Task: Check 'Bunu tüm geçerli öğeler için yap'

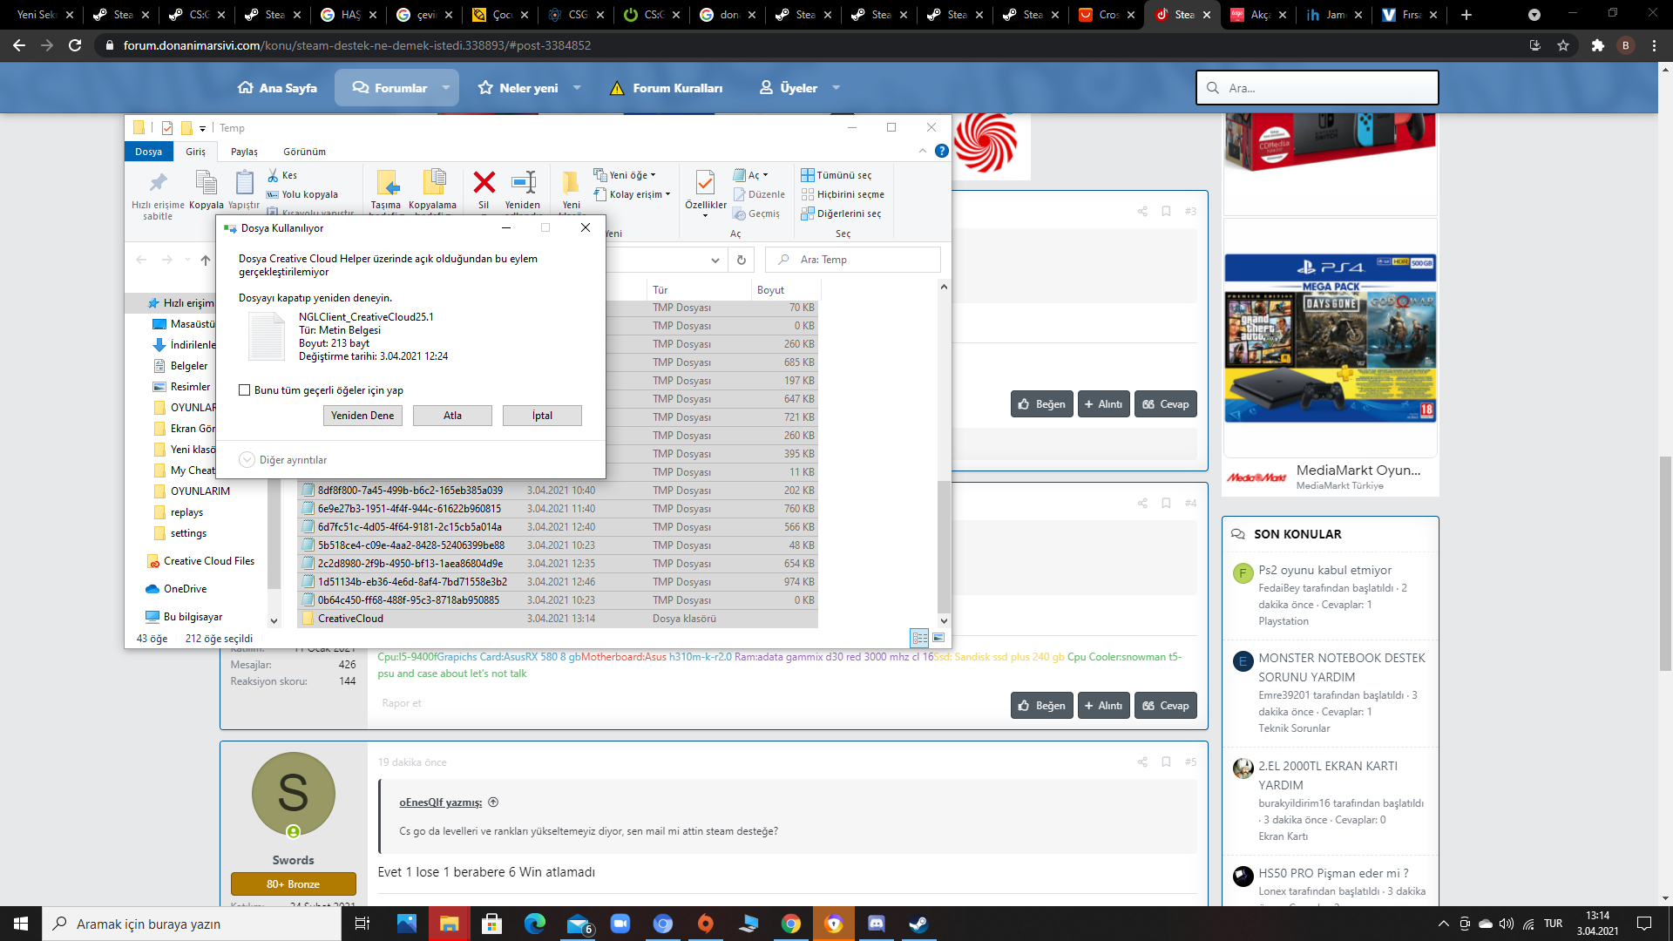Action: tap(245, 390)
